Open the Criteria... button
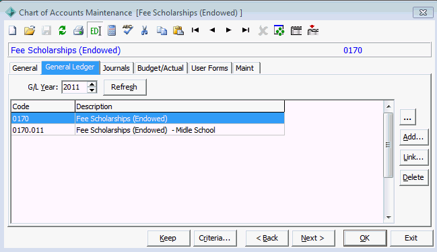 pos(215,238)
